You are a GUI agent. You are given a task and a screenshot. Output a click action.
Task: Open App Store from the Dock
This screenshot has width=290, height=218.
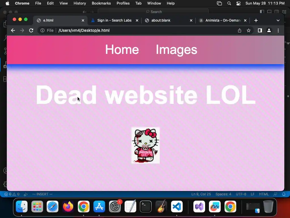99,206
